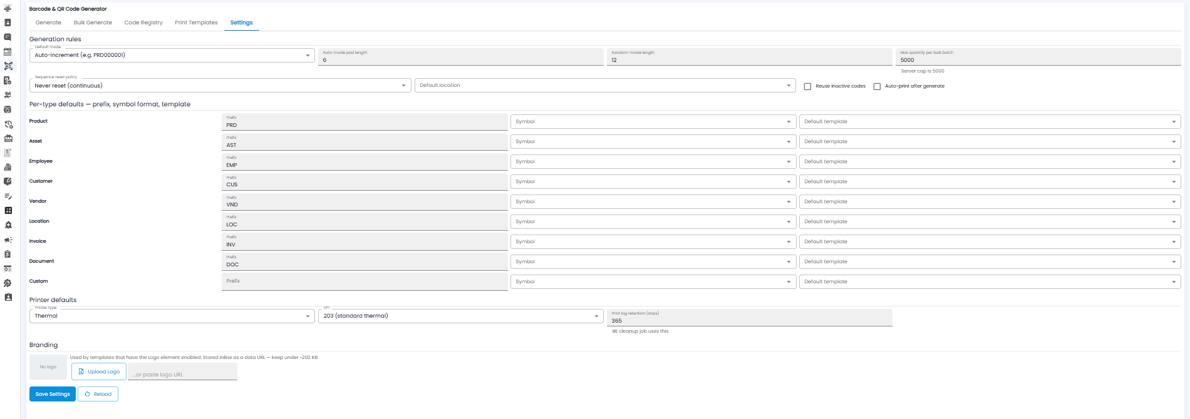The image size is (1190, 419).
Task: Open the Default mode dropdown
Action: pos(172,55)
